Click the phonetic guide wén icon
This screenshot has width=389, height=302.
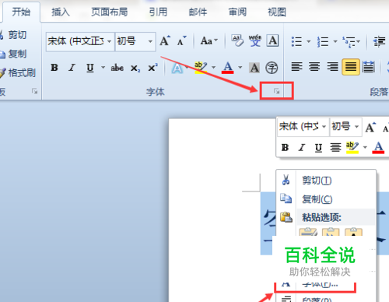[x=255, y=40]
